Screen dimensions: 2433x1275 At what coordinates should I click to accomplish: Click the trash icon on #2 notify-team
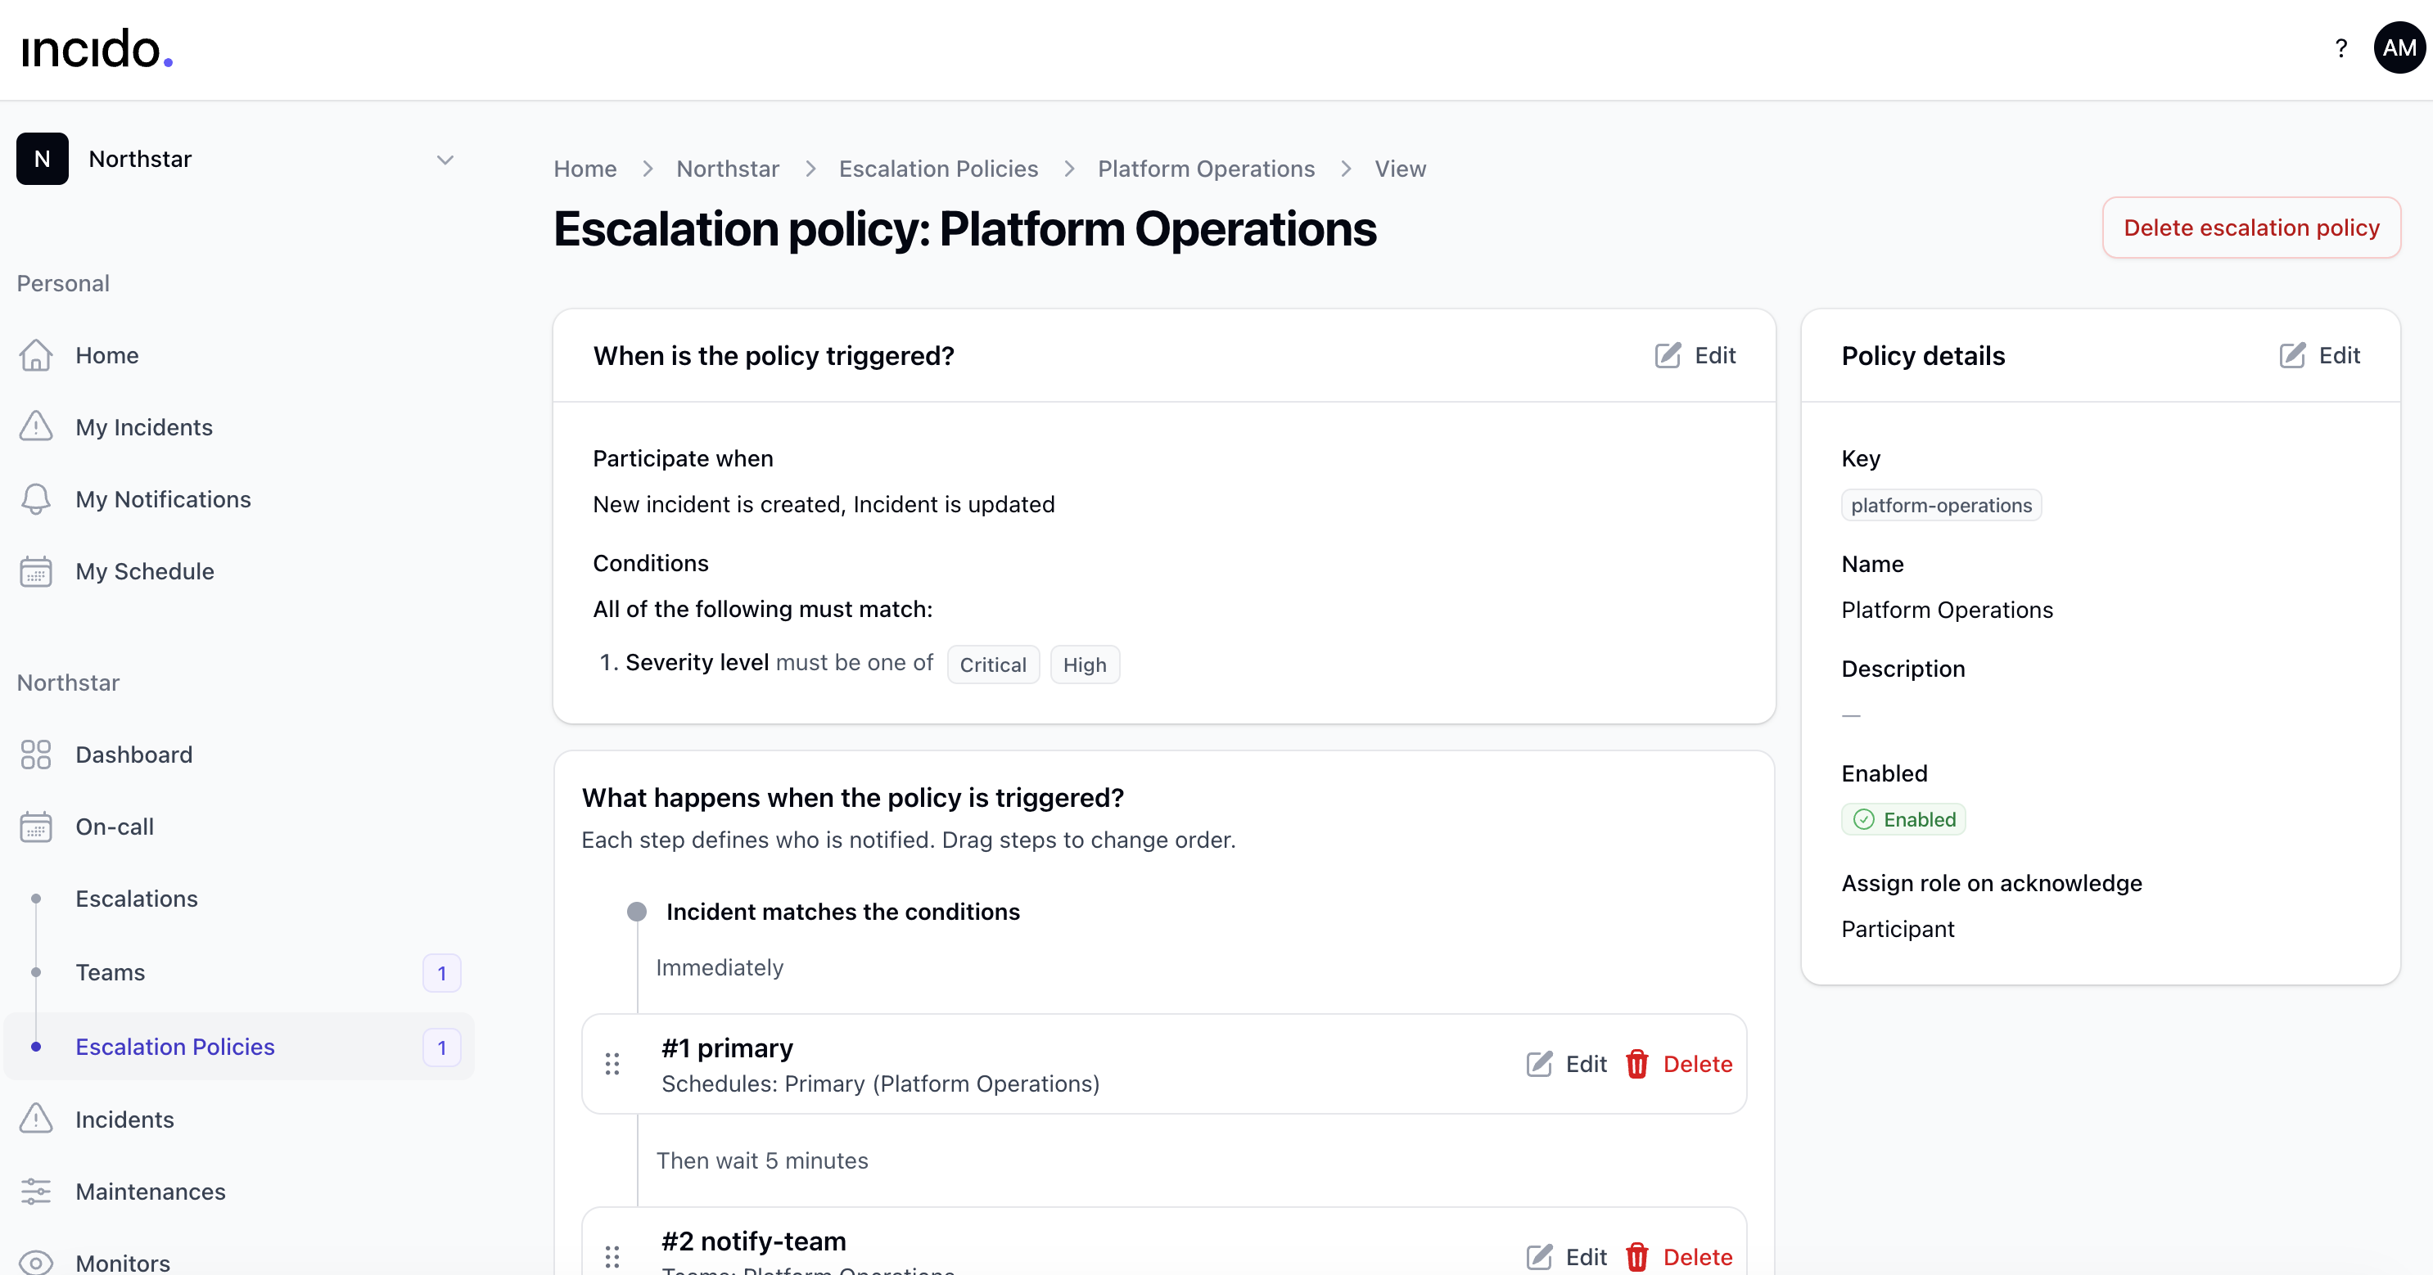(x=1638, y=1257)
